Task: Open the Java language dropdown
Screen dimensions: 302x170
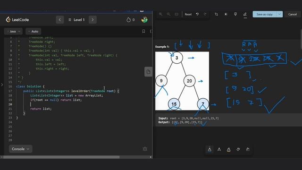Action: (x=13, y=32)
